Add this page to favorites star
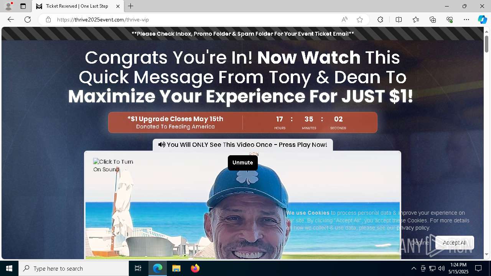Screen dimensions: 491x276 [x=360, y=20]
